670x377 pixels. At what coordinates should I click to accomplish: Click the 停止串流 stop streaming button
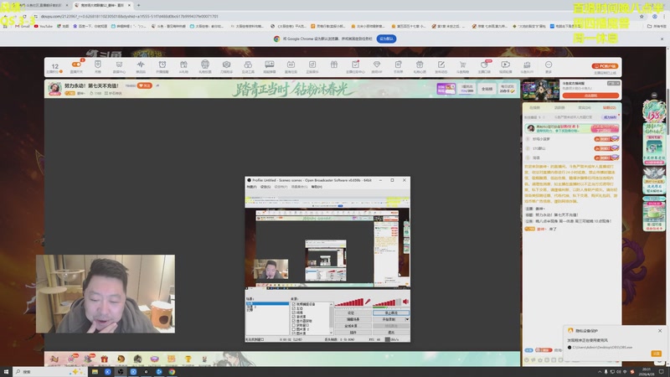391,312
